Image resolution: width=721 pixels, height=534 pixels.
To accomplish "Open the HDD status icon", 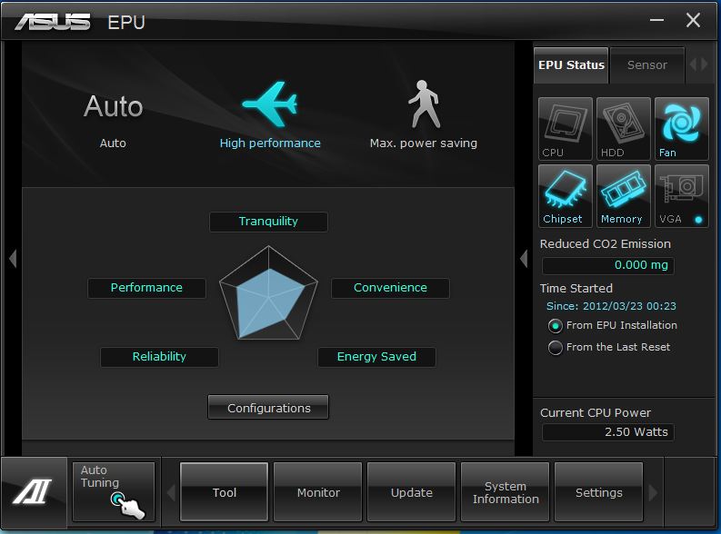I will pyautogui.click(x=623, y=129).
